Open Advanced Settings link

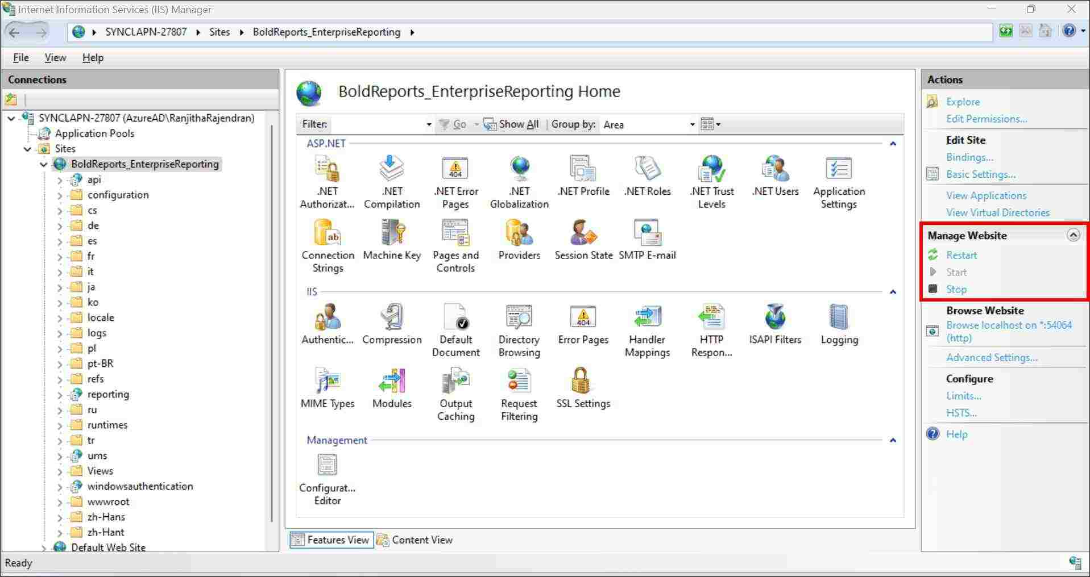point(992,357)
